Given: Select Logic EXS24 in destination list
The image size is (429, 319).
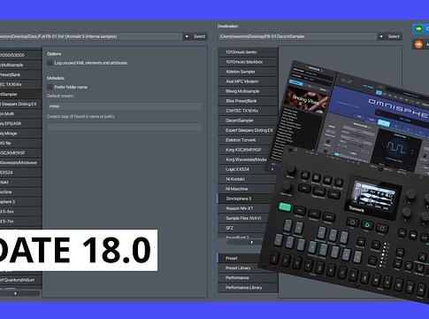Looking at the screenshot, I should click(242, 169).
